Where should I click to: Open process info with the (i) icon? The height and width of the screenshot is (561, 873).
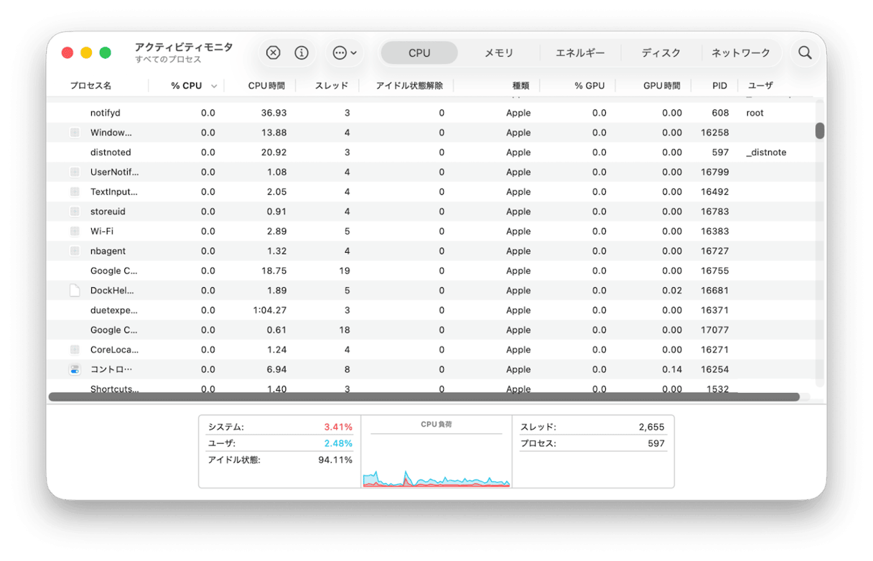[302, 52]
